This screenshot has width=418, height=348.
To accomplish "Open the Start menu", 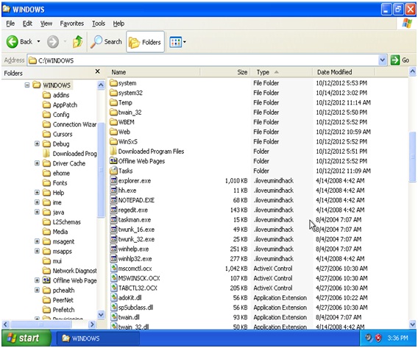I will 26,338.
